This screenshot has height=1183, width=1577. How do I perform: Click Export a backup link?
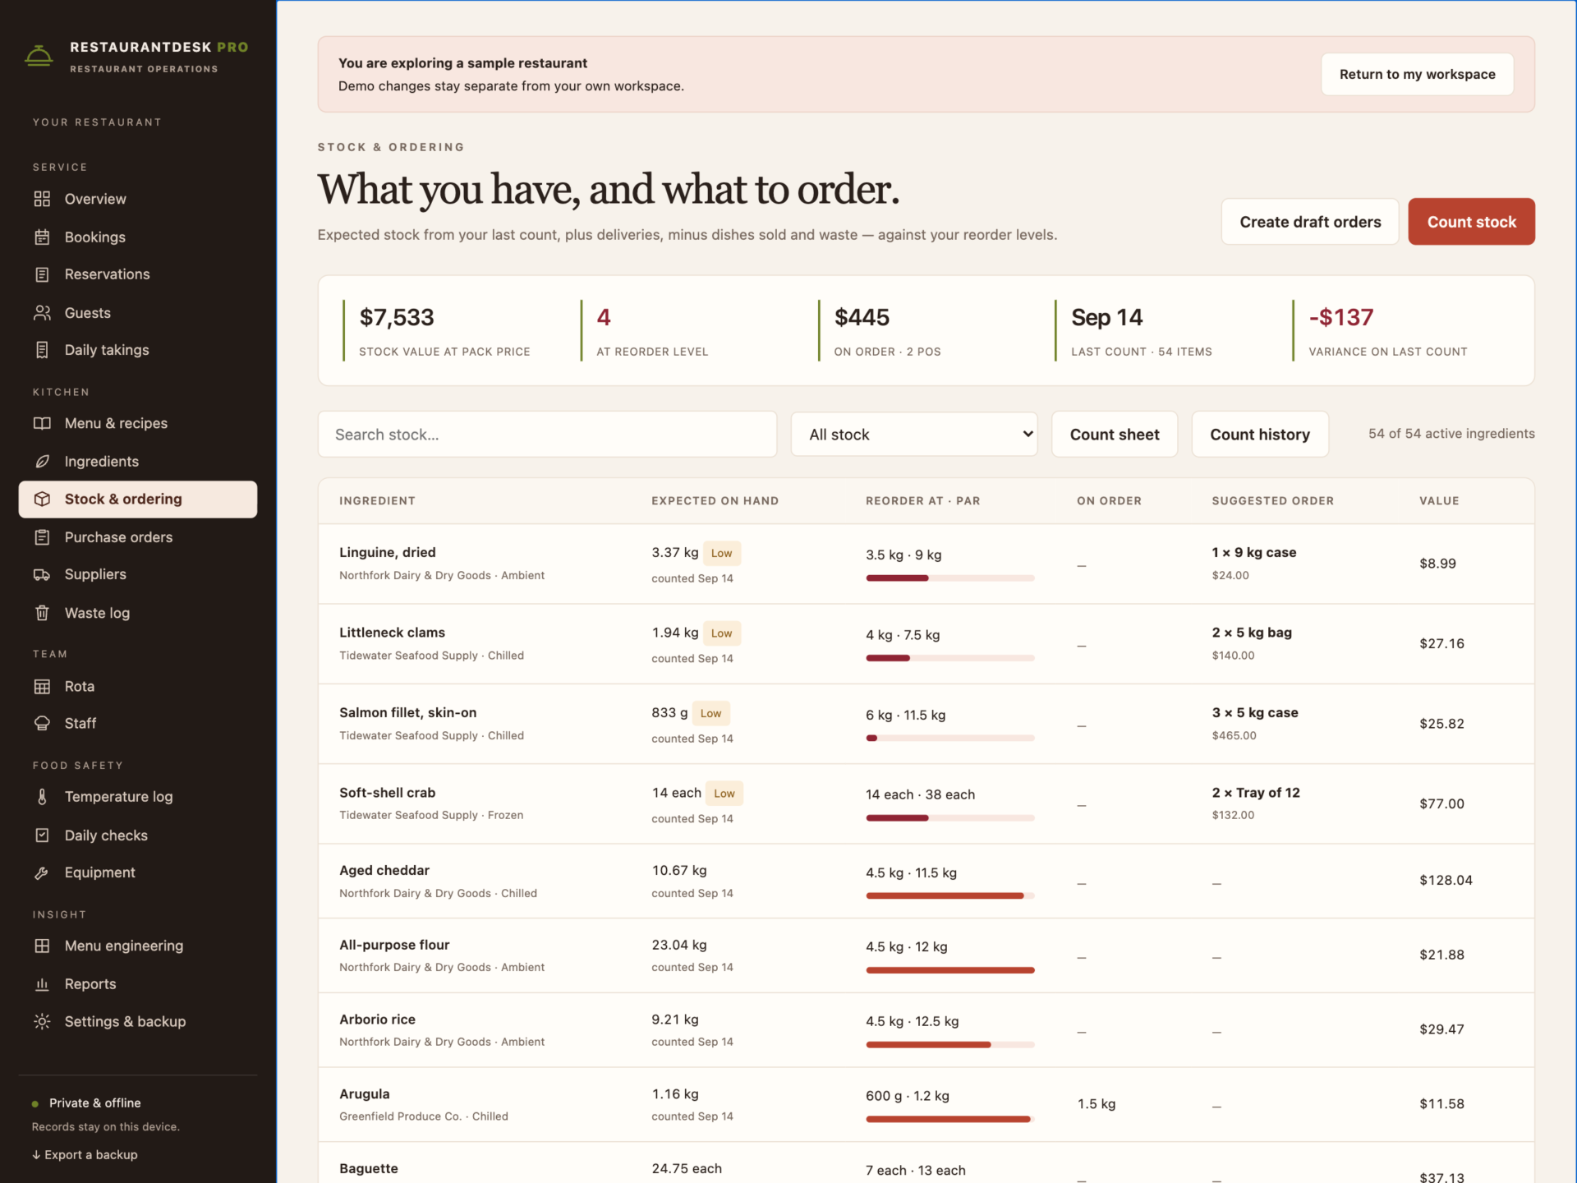[85, 1154]
